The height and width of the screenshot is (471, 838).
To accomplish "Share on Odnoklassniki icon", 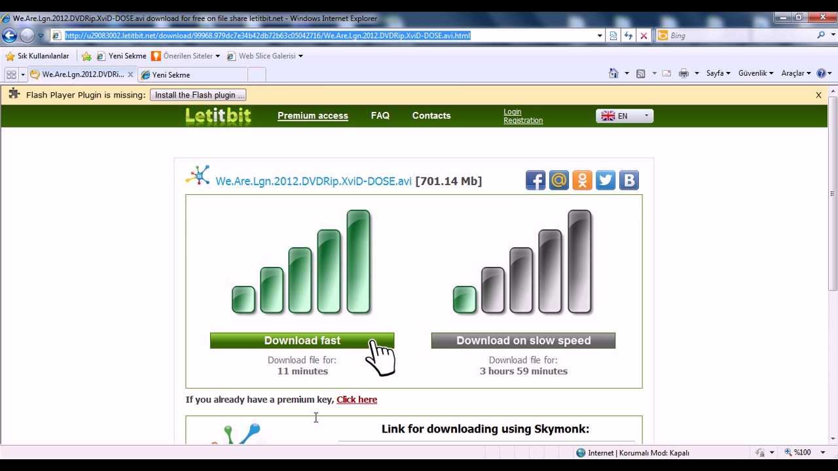I will pyautogui.click(x=582, y=180).
